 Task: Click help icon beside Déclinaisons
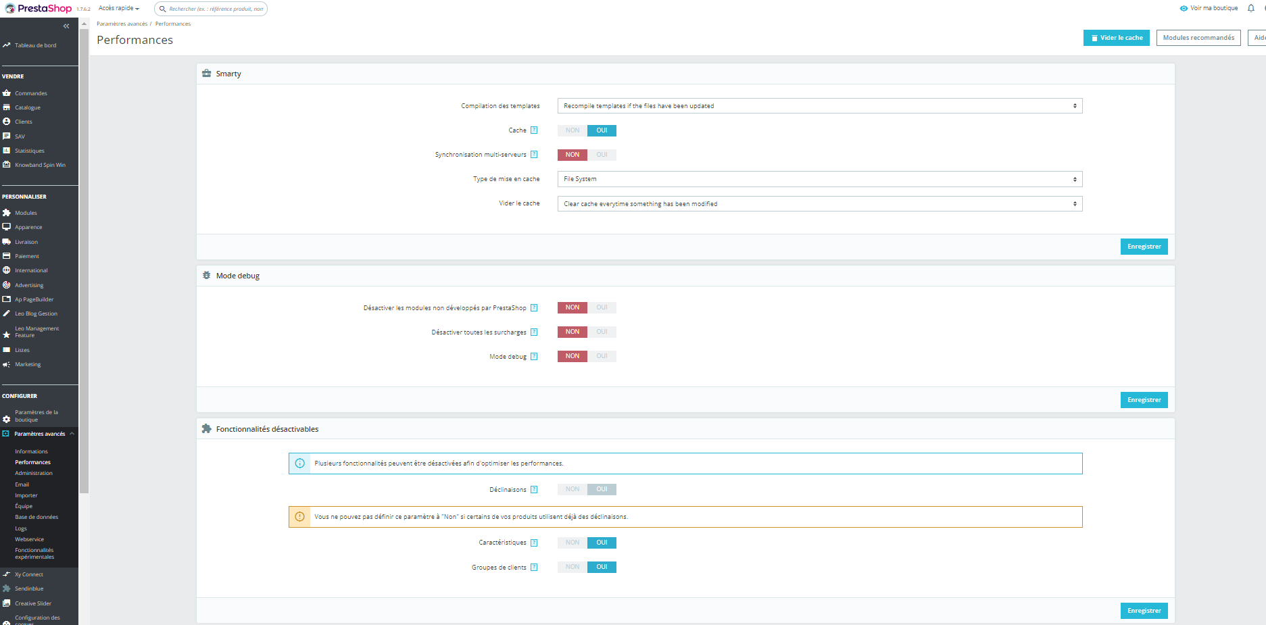tap(534, 489)
